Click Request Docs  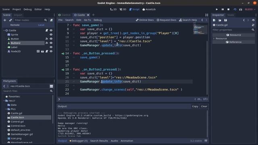166,20
